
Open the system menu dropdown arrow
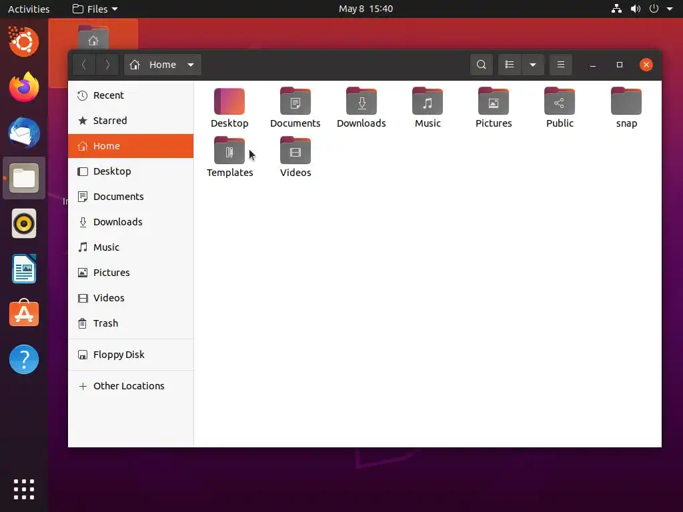670,9
